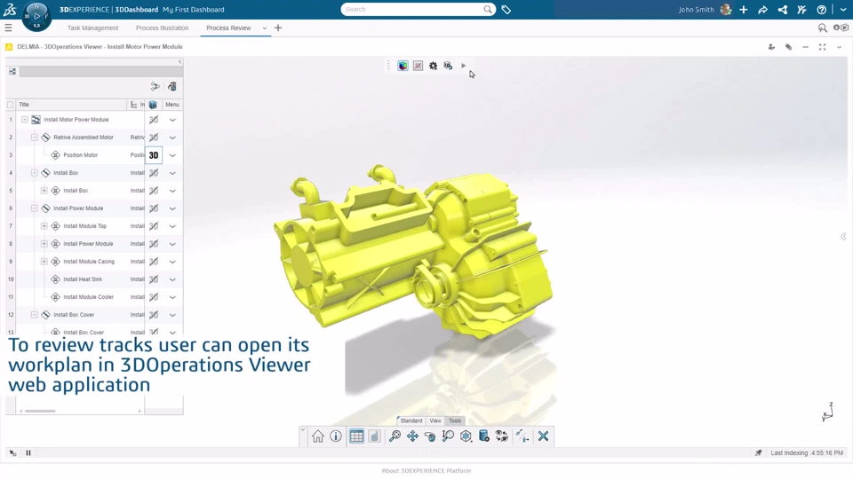Expand the Install Module Top node

pyautogui.click(x=44, y=226)
